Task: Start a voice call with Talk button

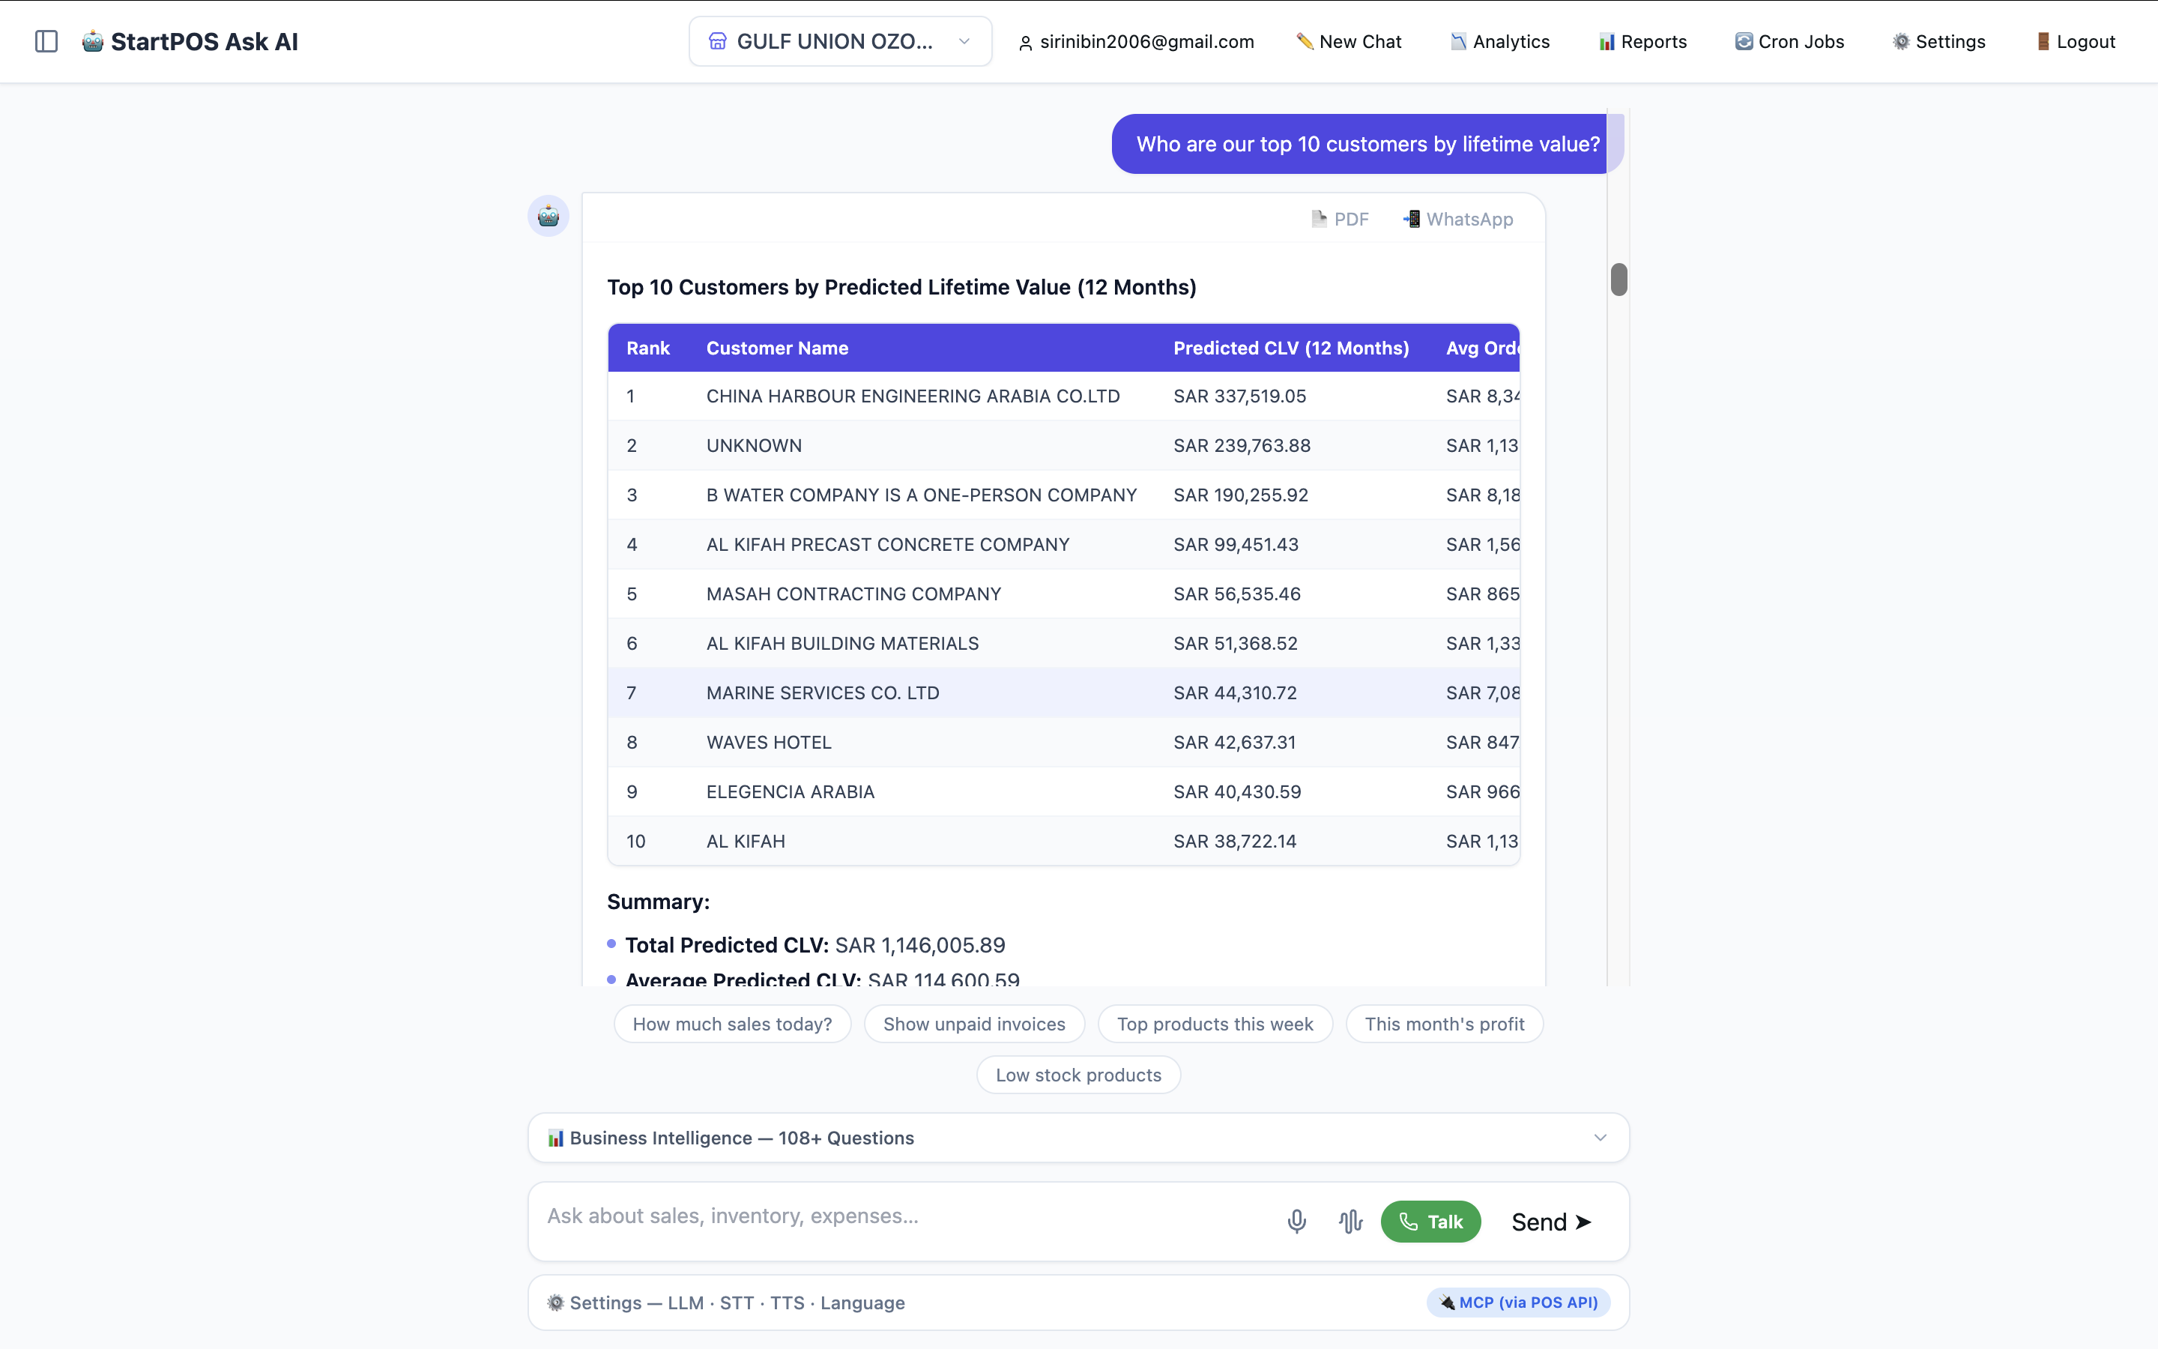Action: [x=1430, y=1222]
